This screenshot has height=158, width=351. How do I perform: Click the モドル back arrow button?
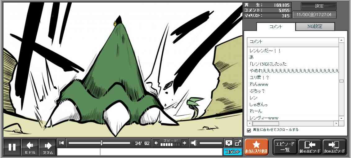click(x=30, y=147)
